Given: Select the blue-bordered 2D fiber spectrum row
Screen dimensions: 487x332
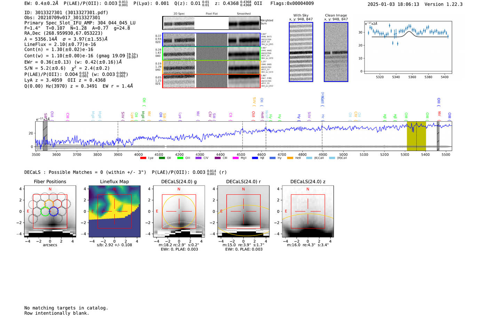Looking at the screenshot, I should 211,40.
